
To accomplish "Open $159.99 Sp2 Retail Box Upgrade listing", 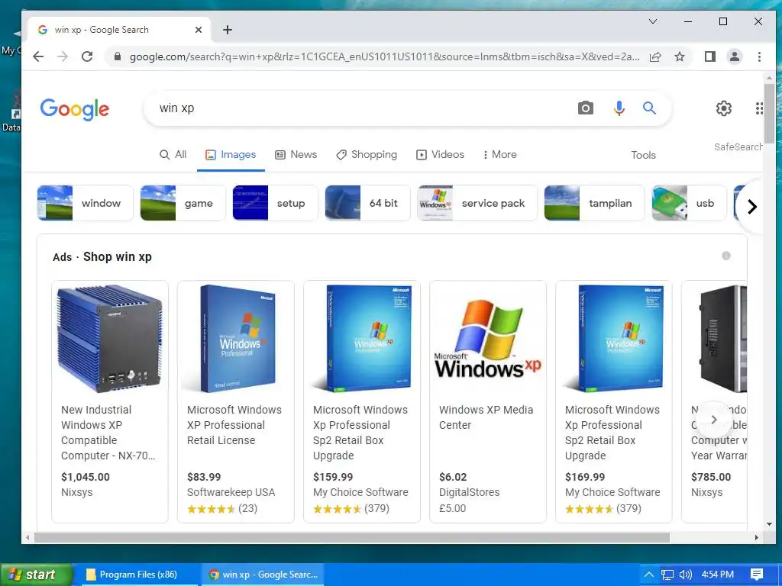I will click(361, 401).
